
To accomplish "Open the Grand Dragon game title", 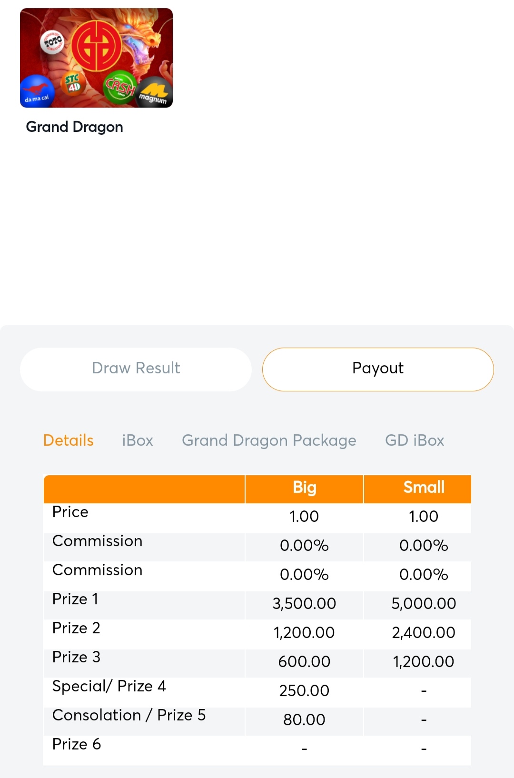I will (74, 127).
